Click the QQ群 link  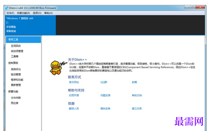tap(104, 82)
